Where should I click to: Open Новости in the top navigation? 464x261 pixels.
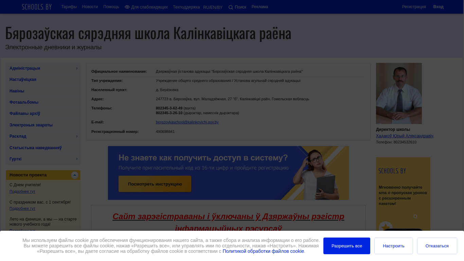click(x=90, y=7)
